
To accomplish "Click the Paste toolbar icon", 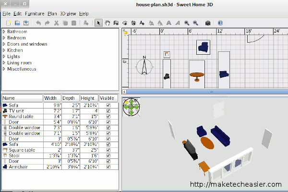I will pyautogui.click(x=74, y=23).
